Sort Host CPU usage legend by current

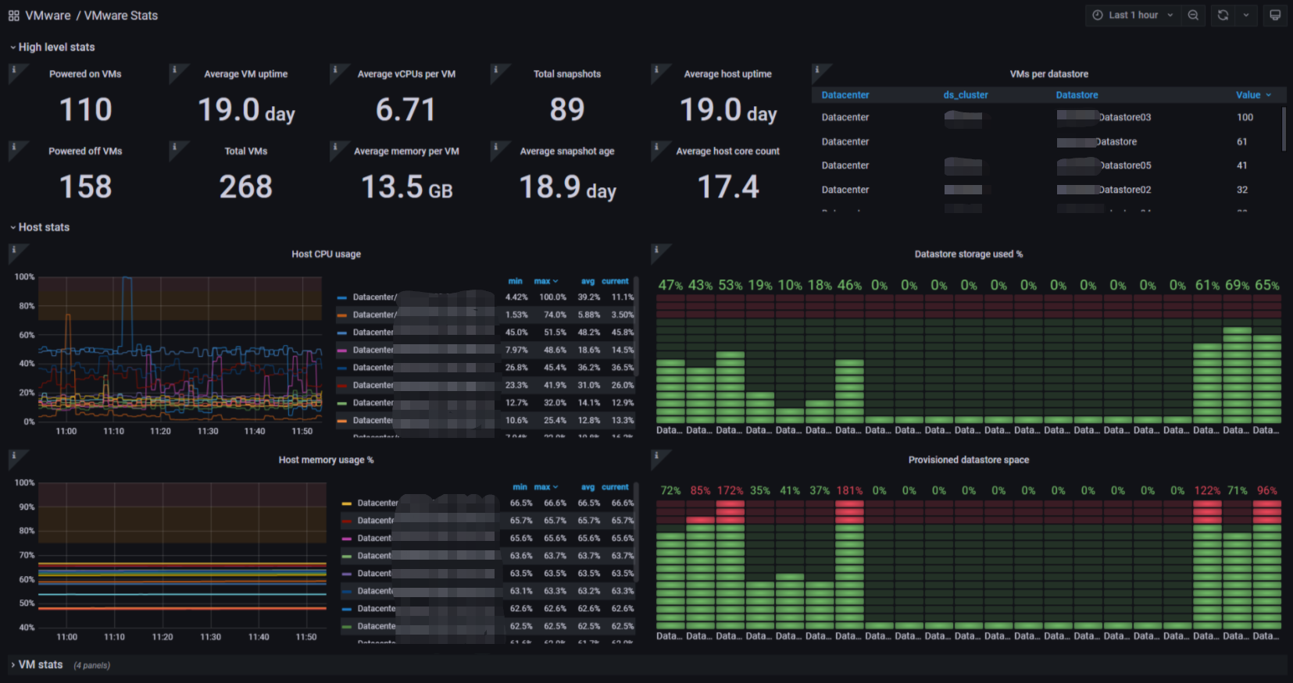click(616, 281)
